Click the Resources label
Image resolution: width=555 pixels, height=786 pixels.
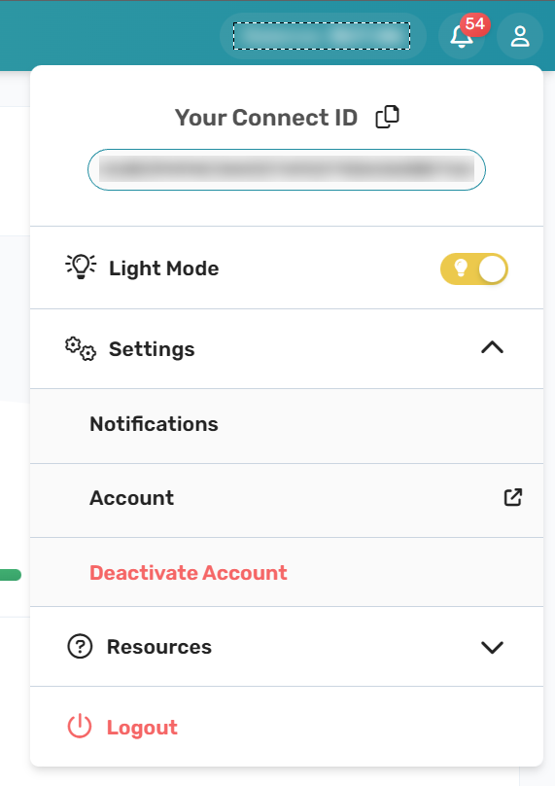[x=159, y=647]
